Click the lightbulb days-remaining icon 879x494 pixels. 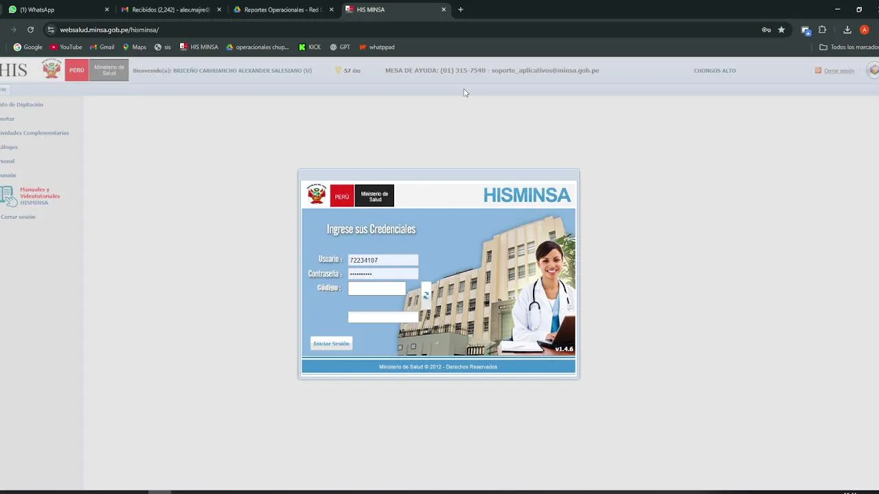(x=338, y=70)
